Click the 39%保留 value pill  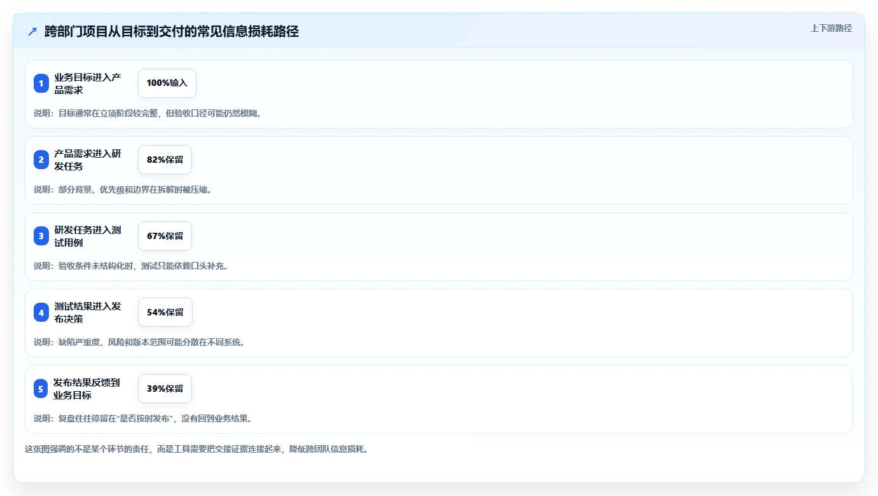[165, 389]
